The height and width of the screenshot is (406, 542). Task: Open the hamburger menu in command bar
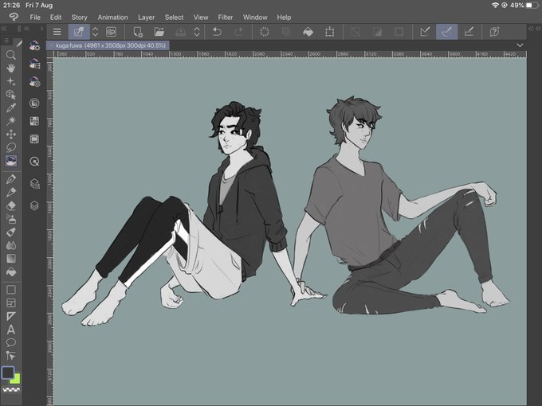(x=57, y=32)
